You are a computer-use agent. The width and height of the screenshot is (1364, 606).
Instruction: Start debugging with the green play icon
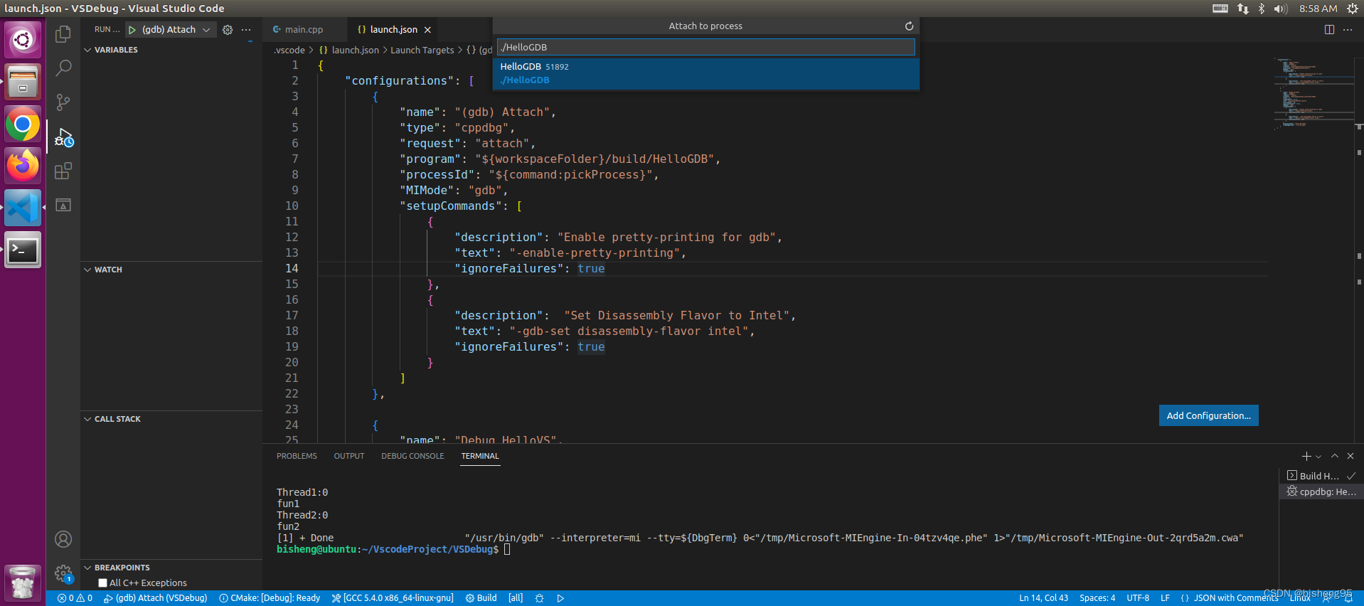point(132,30)
